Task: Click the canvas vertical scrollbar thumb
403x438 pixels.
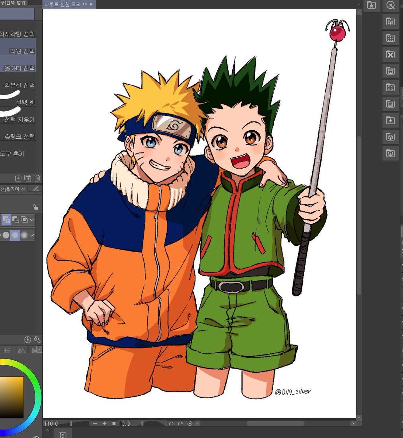Action: pos(359,215)
